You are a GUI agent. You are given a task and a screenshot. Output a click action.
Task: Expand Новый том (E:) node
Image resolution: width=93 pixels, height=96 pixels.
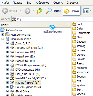(7, 56)
